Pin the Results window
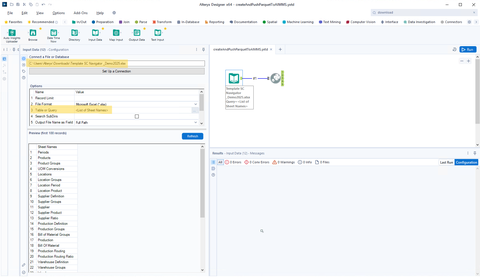The image size is (480, 277). pos(475,153)
